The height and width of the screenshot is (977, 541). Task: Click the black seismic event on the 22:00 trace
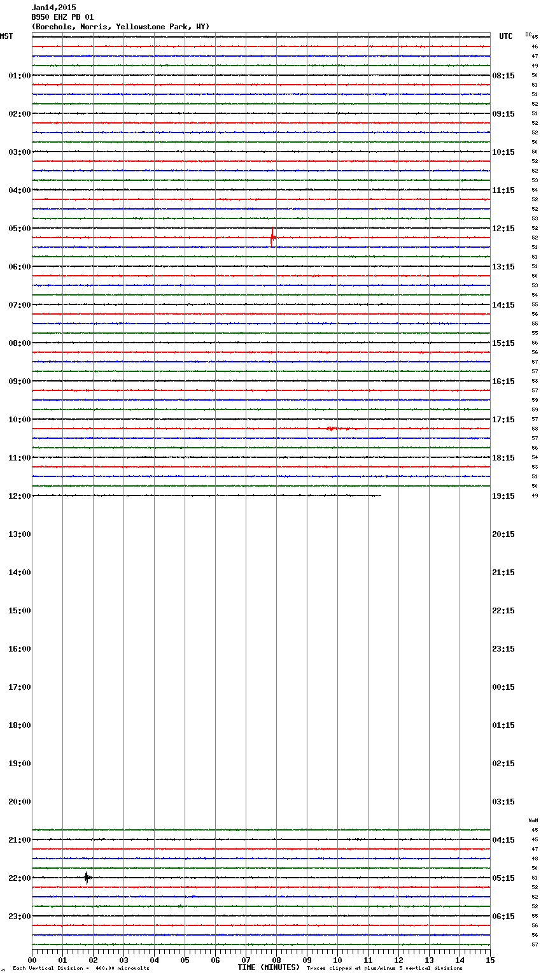tap(87, 878)
